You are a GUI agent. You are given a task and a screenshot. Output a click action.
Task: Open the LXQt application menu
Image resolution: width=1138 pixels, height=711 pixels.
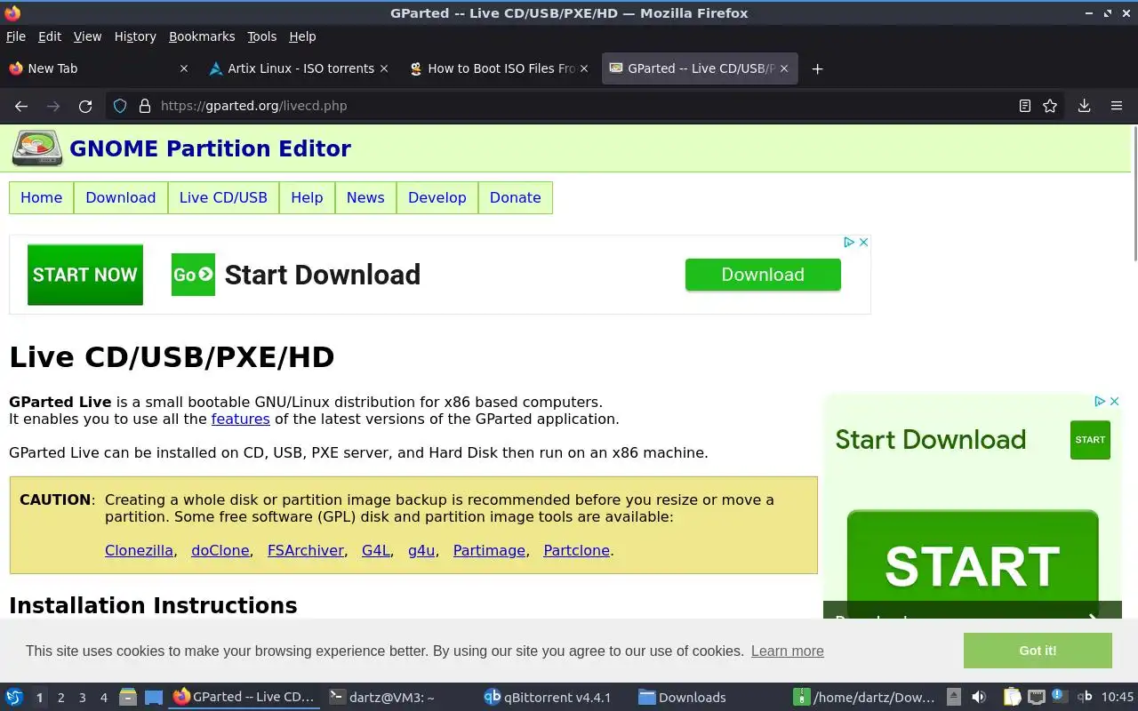pyautogui.click(x=13, y=698)
